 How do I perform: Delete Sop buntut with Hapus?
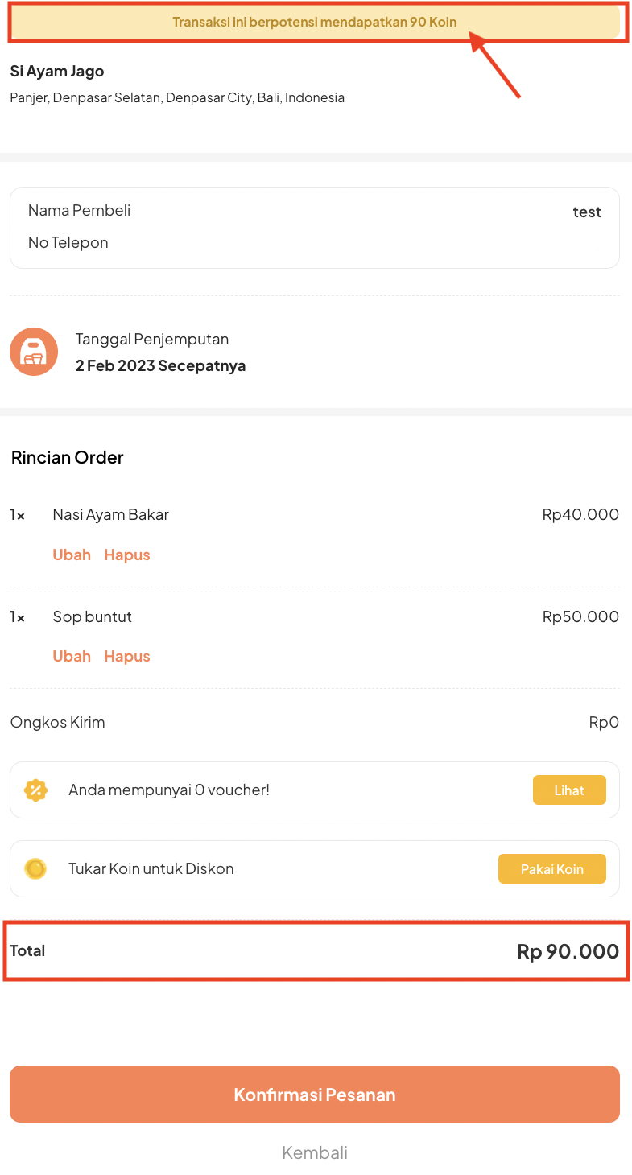pos(127,657)
